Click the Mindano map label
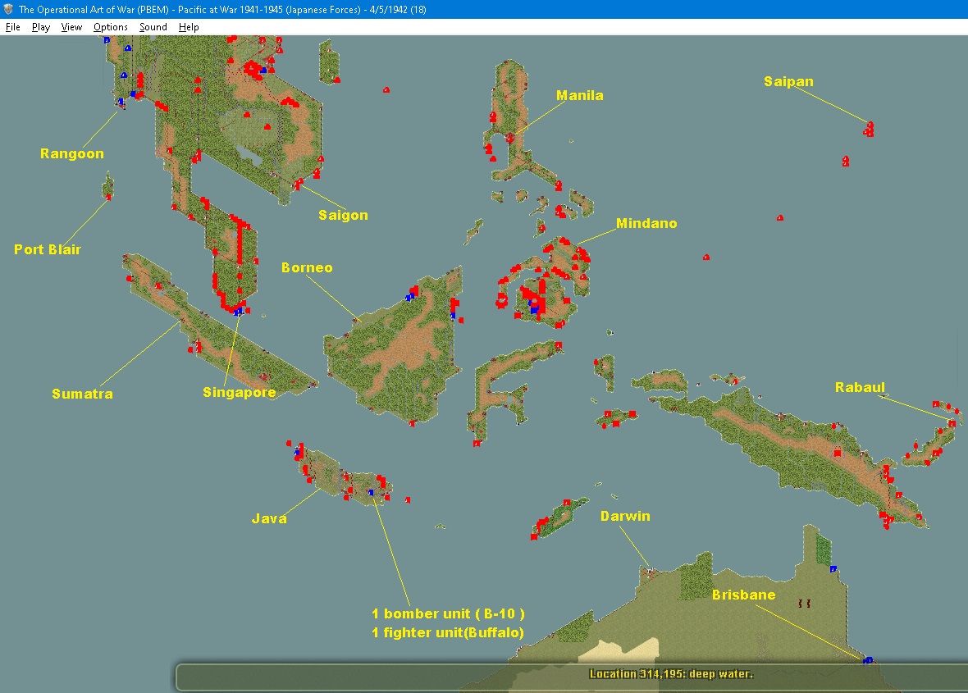Image resolution: width=968 pixels, height=693 pixels. click(646, 223)
